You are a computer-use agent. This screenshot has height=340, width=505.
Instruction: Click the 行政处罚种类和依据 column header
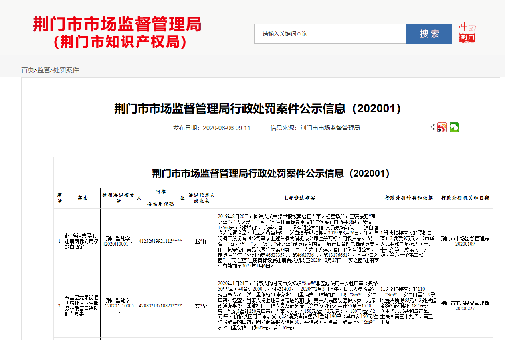point(408,198)
